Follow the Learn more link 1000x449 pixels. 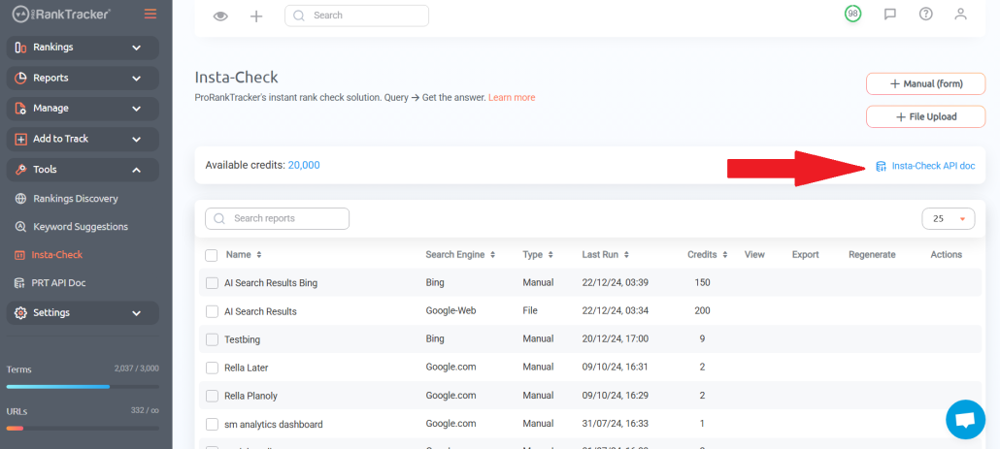512,98
